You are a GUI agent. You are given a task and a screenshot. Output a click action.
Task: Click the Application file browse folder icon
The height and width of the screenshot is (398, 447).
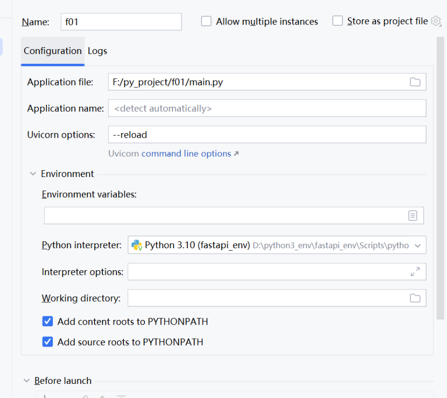coord(415,82)
